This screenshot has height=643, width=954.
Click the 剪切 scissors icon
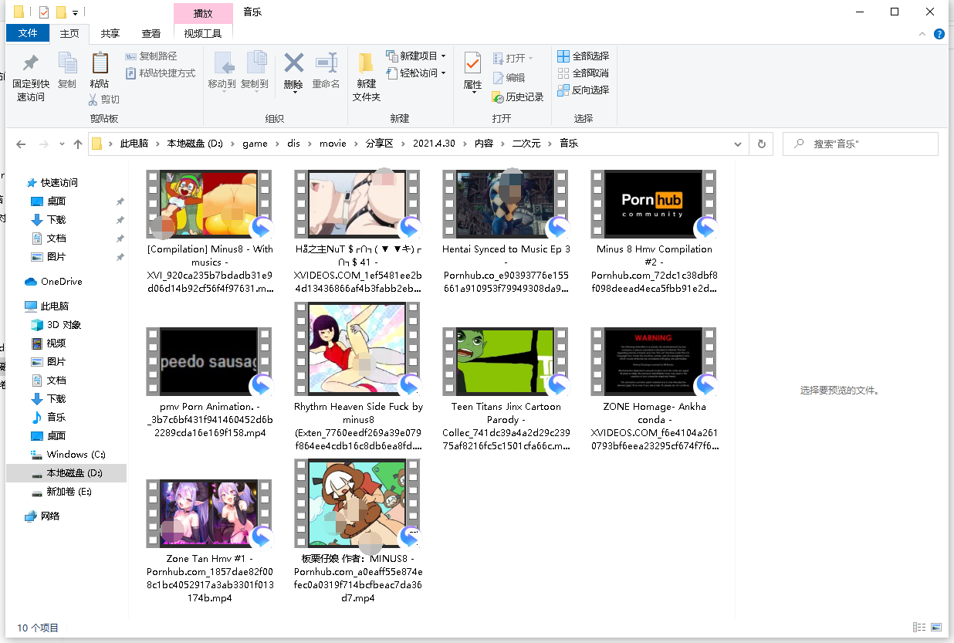pyautogui.click(x=93, y=100)
